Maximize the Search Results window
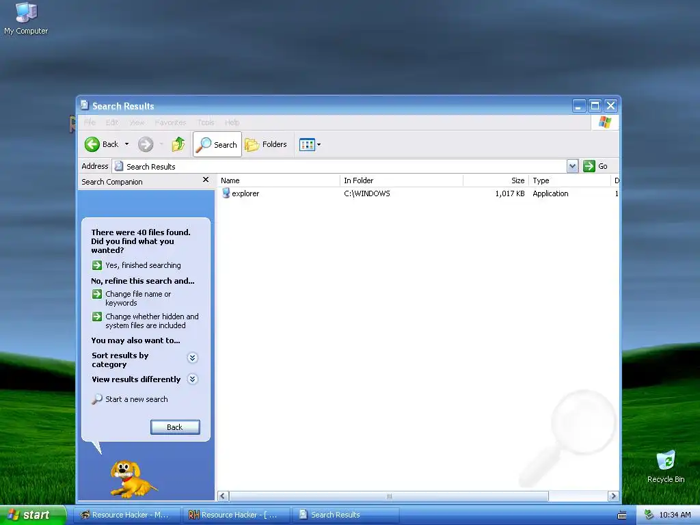The width and height of the screenshot is (700, 525). tap(595, 106)
